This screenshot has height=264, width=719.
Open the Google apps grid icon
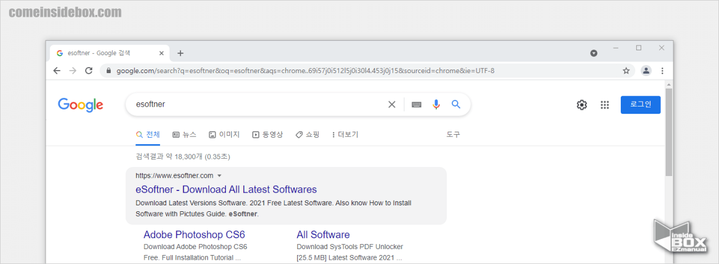tap(605, 105)
